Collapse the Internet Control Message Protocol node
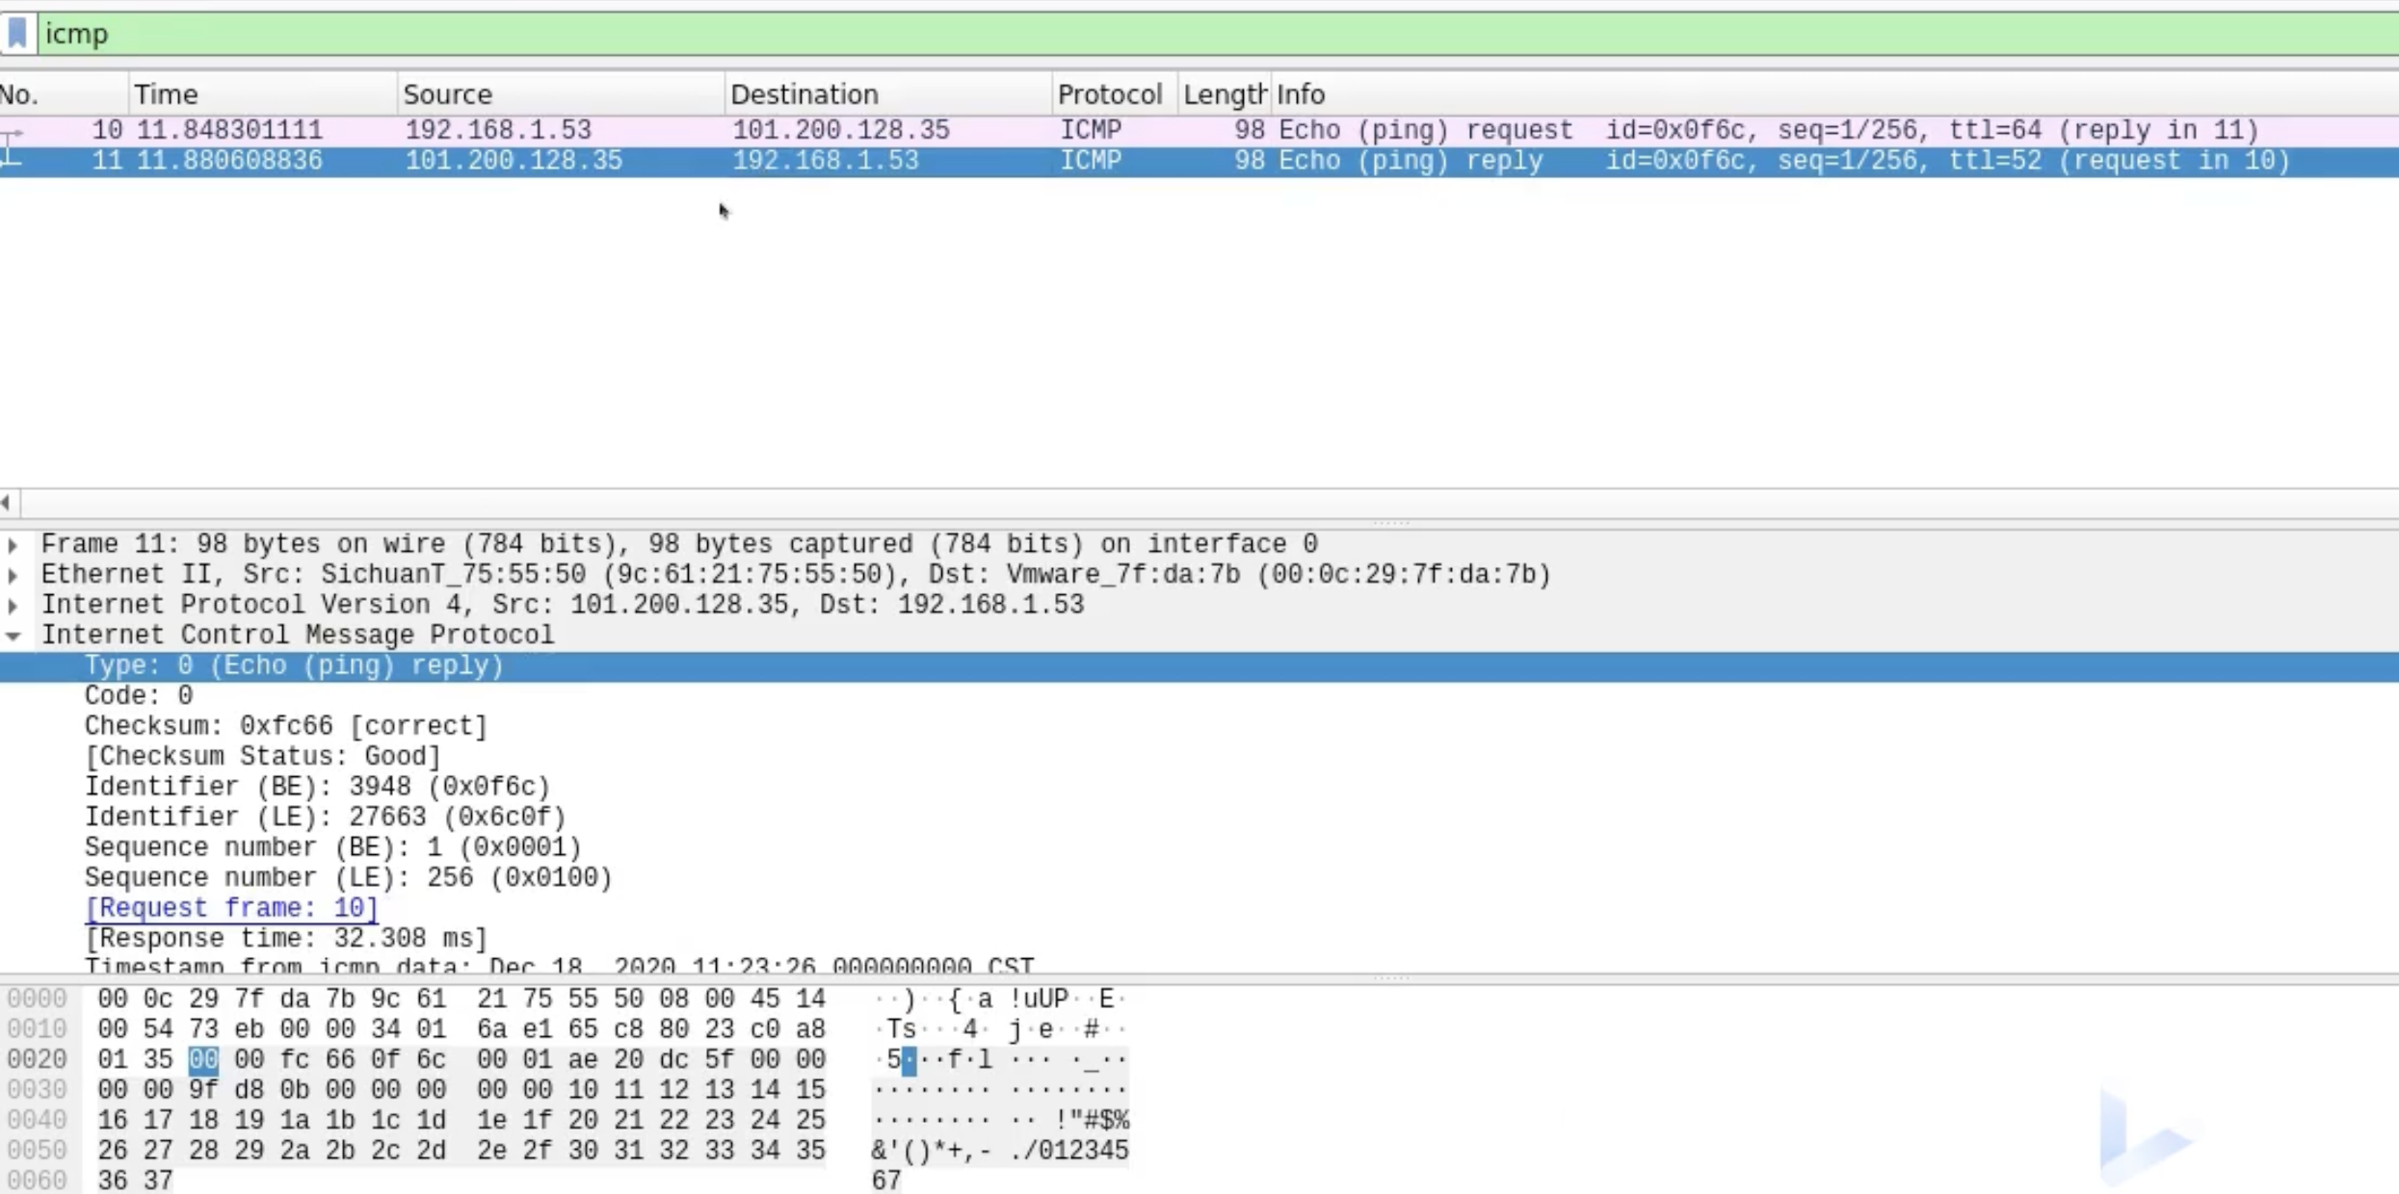The width and height of the screenshot is (2399, 1194). (13, 636)
